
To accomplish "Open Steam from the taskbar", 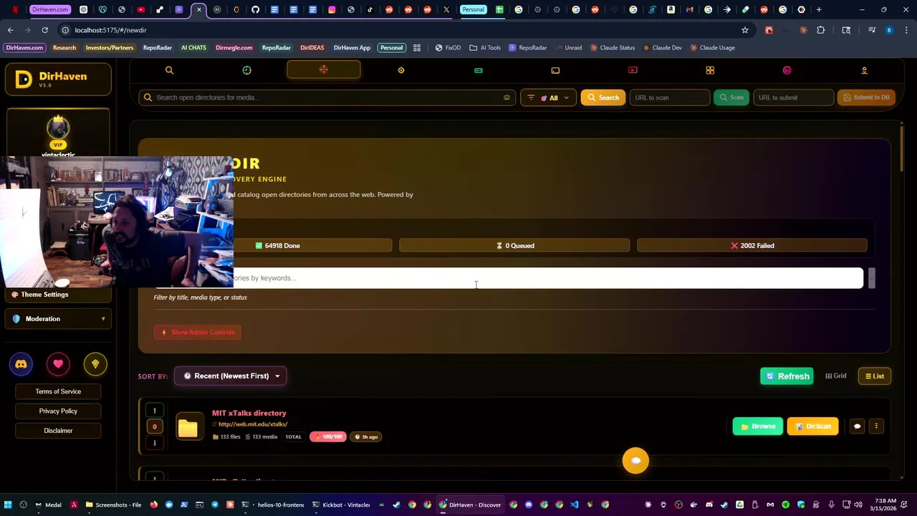I will pyautogui.click(x=396, y=505).
